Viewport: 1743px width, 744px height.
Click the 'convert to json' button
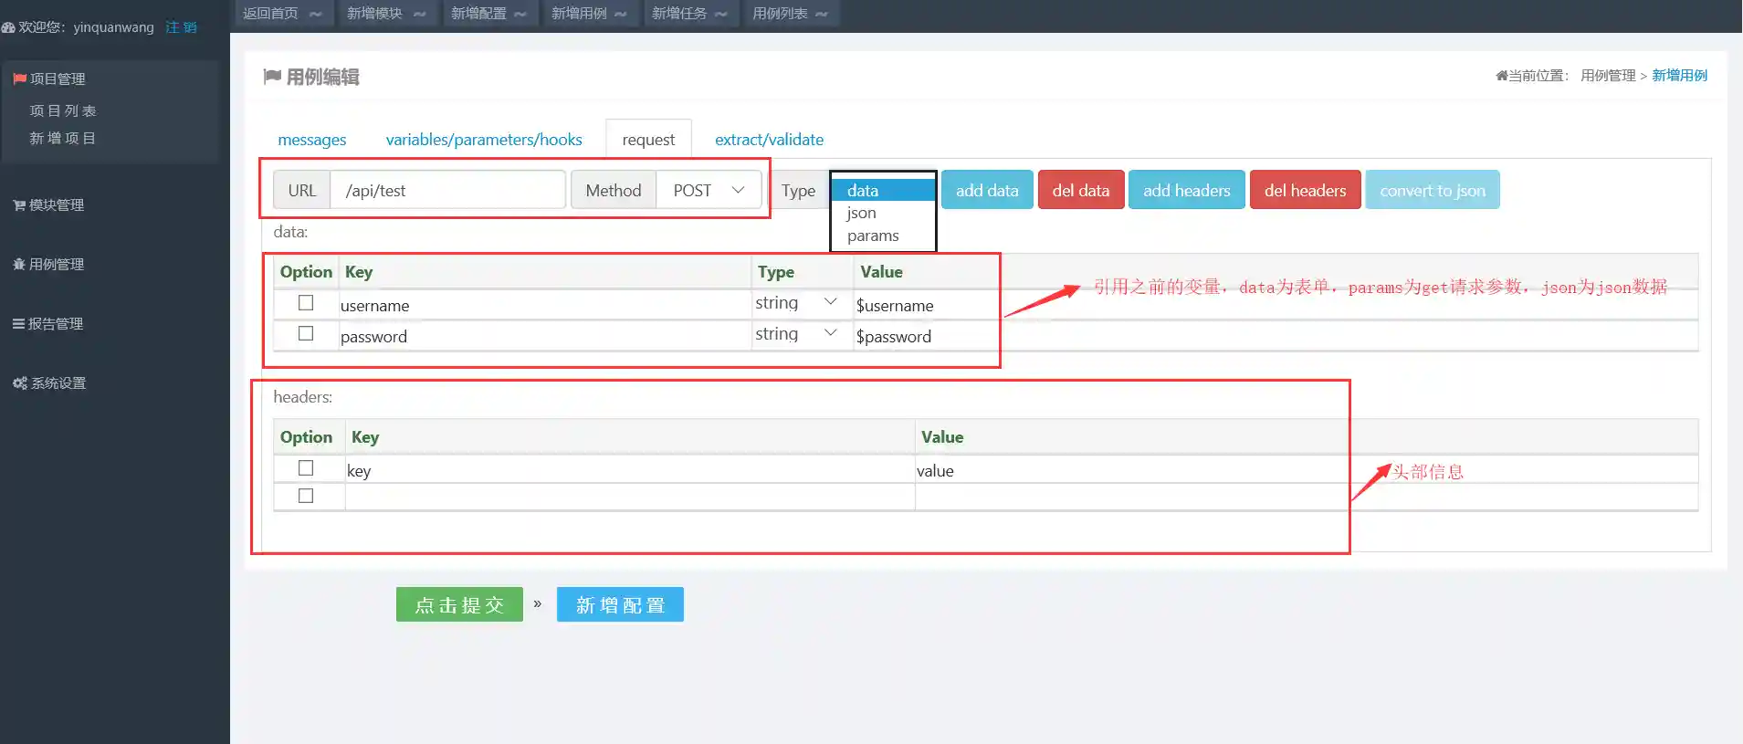pos(1433,190)
